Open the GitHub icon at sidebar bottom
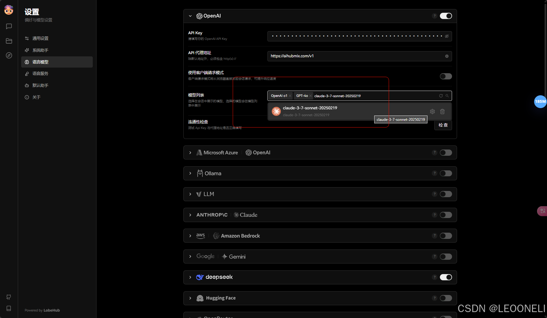Screen dimensions: 547x318 click(x=9, y=297)
